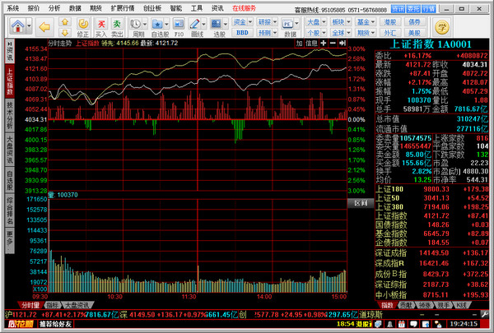
Task: Click the 推荐给好友 button
Action: (x=55, y=324)
